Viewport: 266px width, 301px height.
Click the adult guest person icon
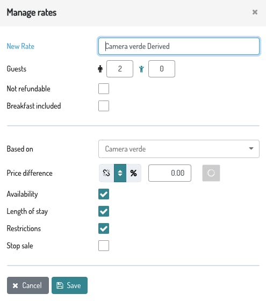point(100,69)
